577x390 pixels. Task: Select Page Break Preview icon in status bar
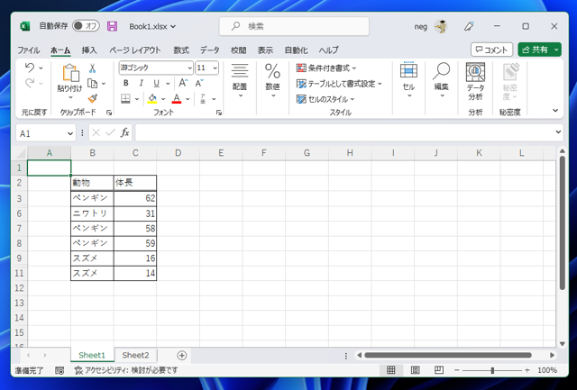click(x=439, y=370)
